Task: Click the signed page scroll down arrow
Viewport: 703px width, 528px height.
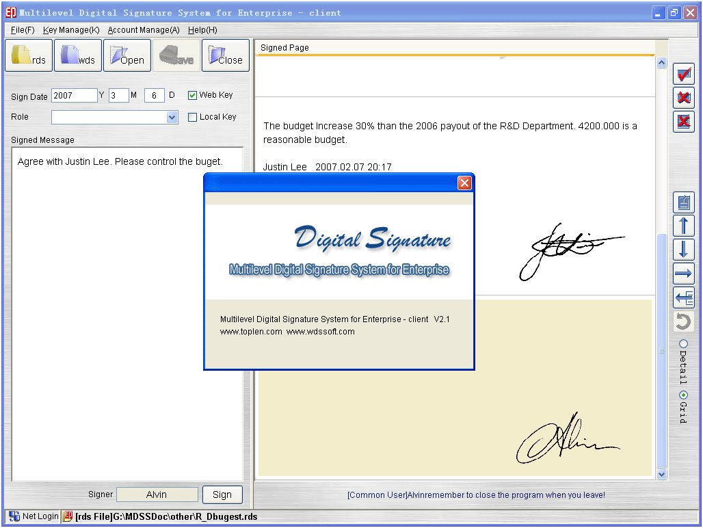Action: click(661, 474)
